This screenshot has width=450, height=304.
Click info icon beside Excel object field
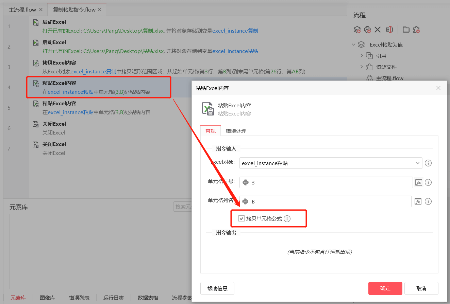(x=429, y=163)
